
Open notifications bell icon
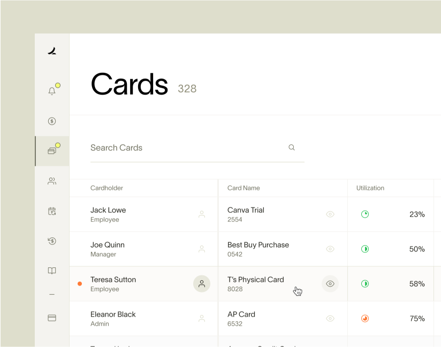[x=52, y=91]
